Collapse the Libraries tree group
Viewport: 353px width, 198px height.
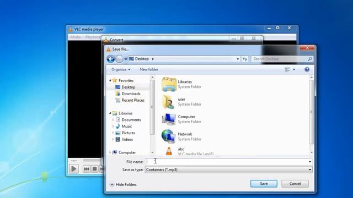coord(110,113)
